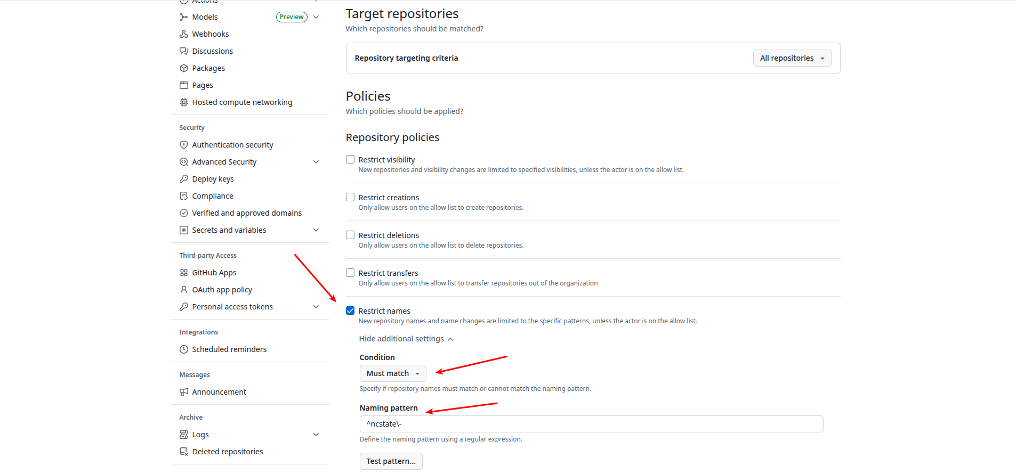Click the Scheduled reminders clock icon

pyautogui.click(x=184, y=349)
